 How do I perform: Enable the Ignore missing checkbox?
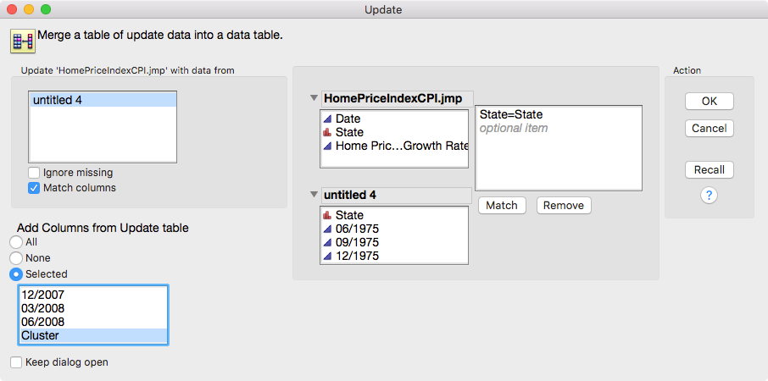(34, 173)
